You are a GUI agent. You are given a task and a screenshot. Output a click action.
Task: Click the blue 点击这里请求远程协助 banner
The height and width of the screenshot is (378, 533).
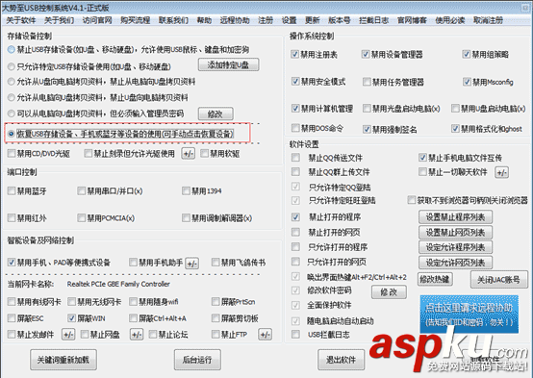click(470, 315)
